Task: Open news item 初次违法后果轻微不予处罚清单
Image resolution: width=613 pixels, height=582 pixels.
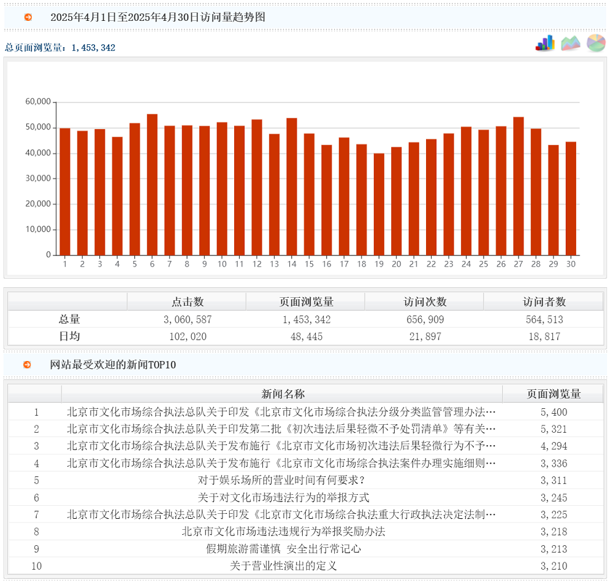Action: 281,429
